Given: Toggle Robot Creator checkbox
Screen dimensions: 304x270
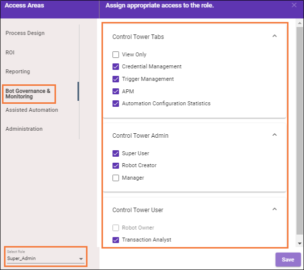Looking at the screenshot, I should click(116, 165).
